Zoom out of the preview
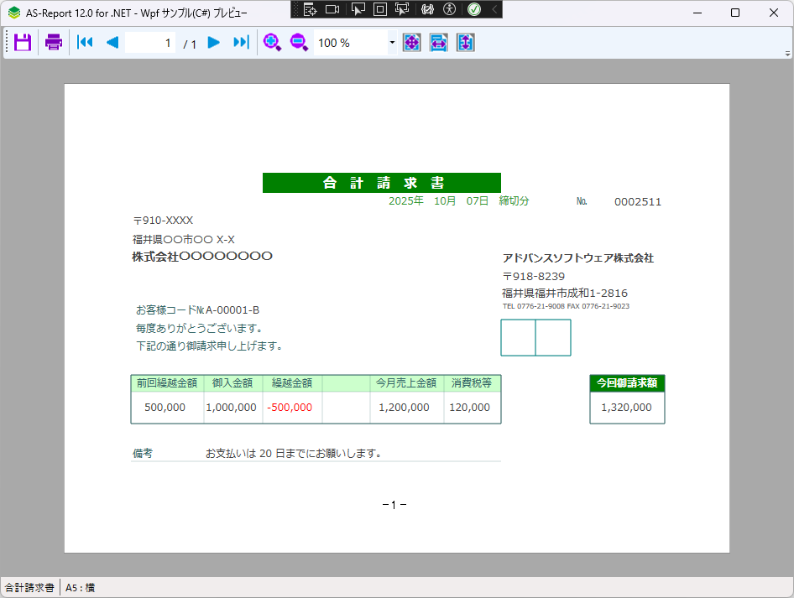This screenshot has width=794, height=598. click(x=299, y=43)
